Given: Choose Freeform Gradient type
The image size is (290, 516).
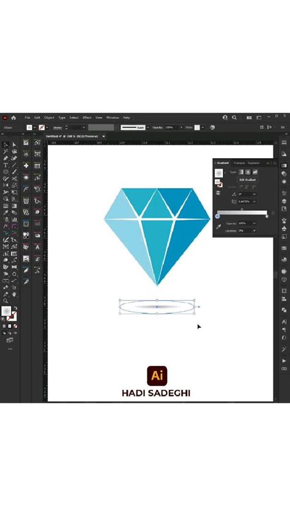Looking at the screenshot, I should (255, 172).
